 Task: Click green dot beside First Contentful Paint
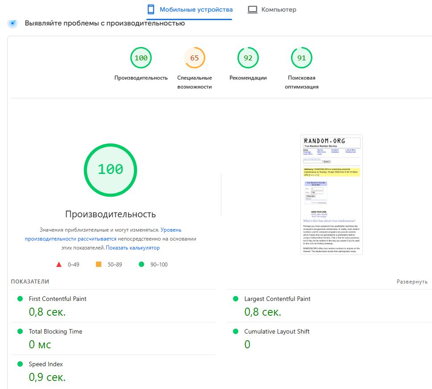pyautogui.click(x=20, y=299)
